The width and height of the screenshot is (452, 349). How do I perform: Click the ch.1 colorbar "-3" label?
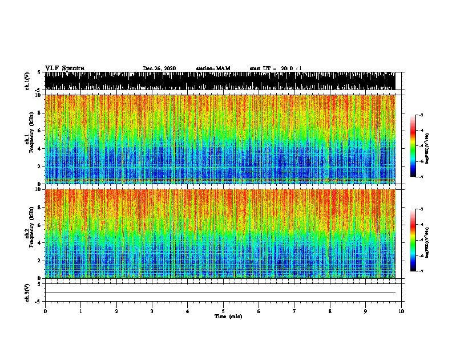click(x=421, y=115)
